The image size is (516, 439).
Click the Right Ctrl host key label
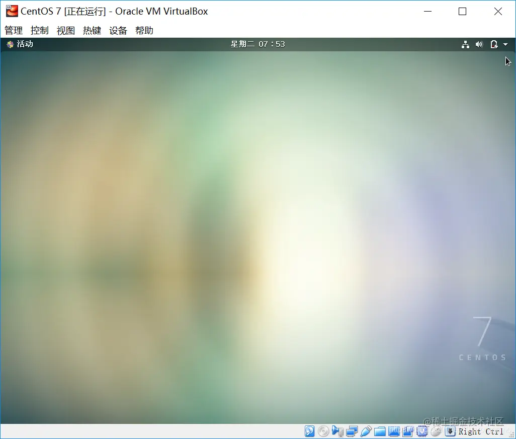(x=481, y=431)
